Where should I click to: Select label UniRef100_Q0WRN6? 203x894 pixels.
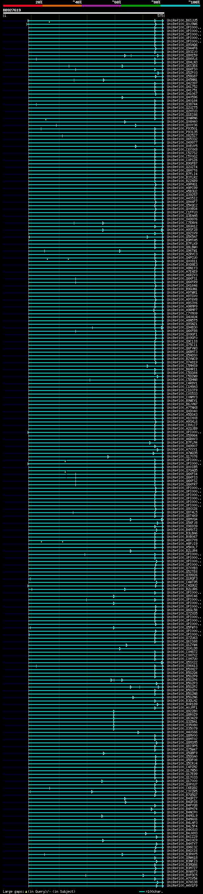point(182,118)
